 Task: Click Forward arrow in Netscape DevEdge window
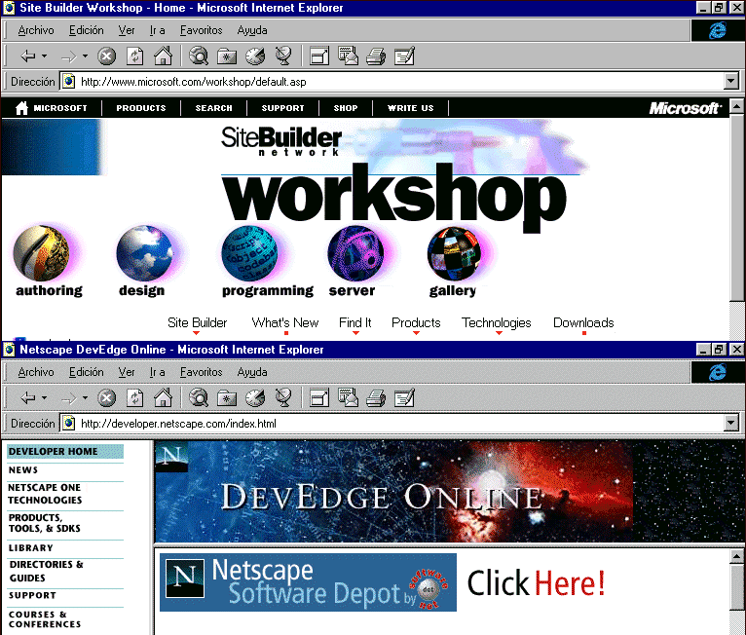click(69, 398)
